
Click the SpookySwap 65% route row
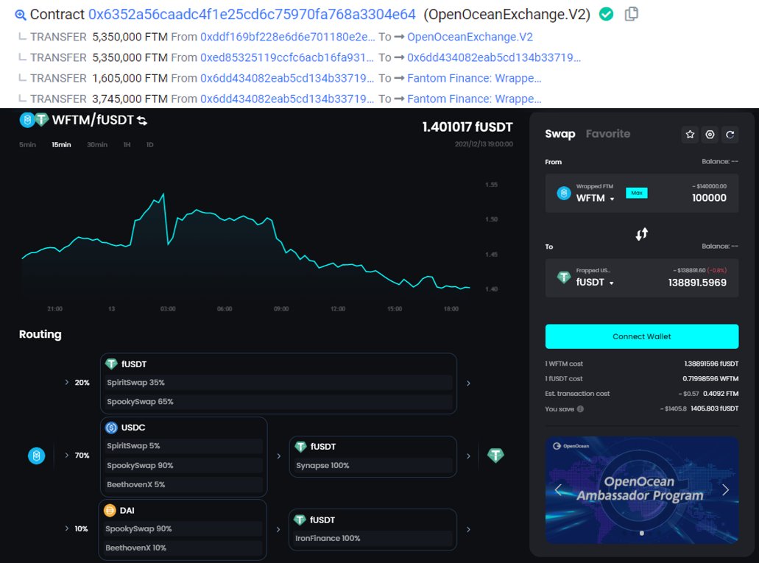[279, 402]
